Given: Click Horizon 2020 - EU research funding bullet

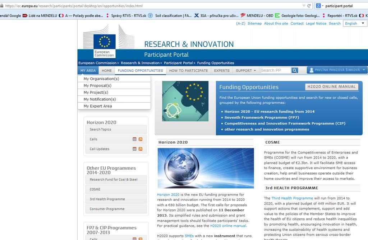Looking at the screenshot, I should coord(270,112).
